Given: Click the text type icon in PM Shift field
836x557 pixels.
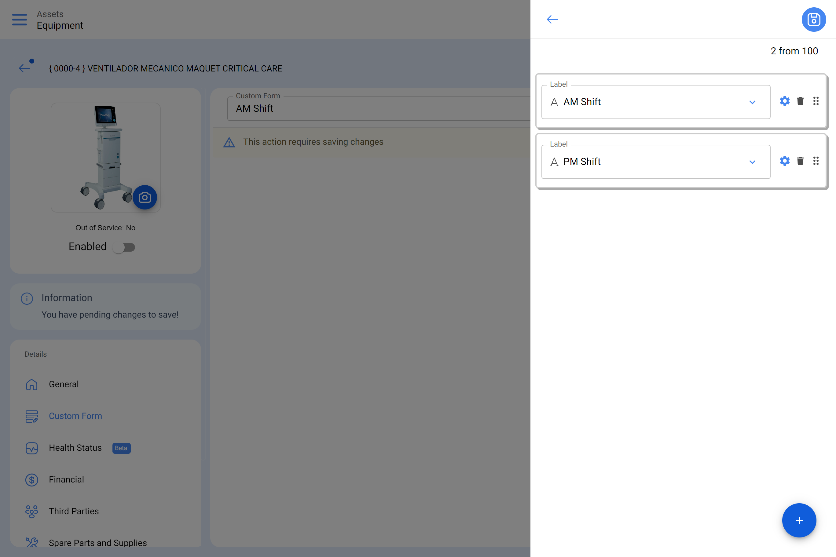Looking at the screenshot, I should point(554,162).
